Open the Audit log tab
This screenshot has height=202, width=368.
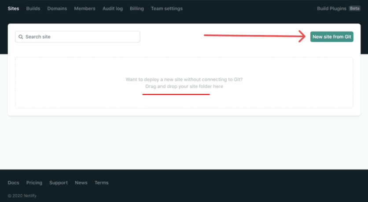tap(113, 8)
